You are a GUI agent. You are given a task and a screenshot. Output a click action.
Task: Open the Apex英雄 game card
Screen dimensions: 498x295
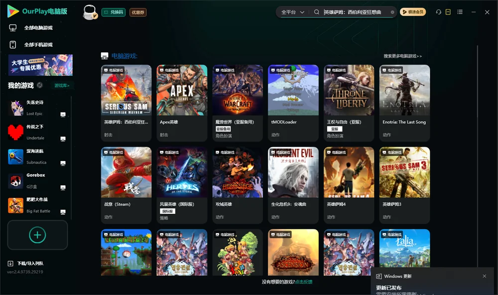coord(182,103)
